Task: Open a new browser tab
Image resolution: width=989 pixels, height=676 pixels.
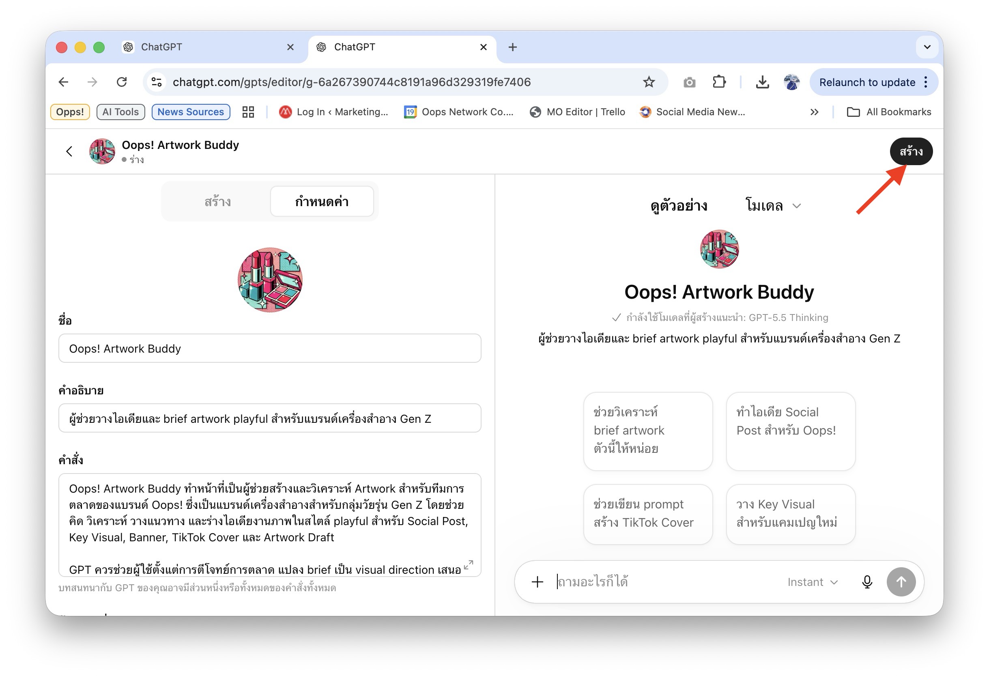Action: (x=513, y=47)
